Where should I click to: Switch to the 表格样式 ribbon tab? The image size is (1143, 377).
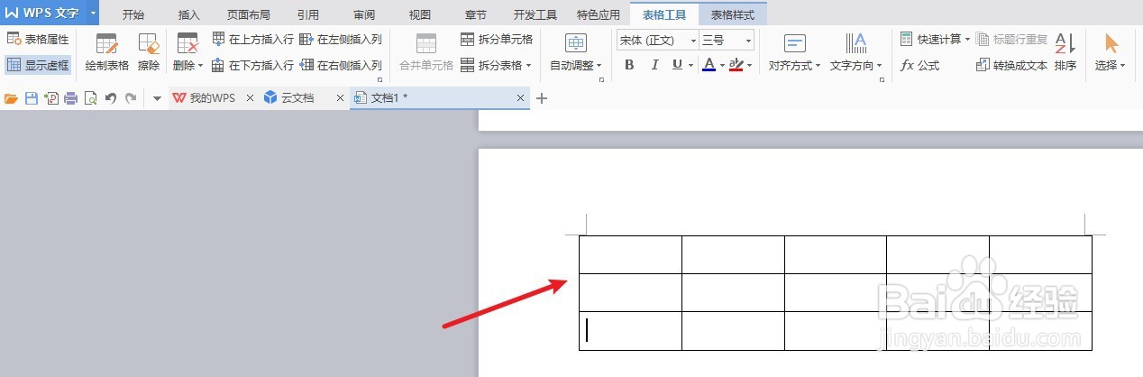732,14
